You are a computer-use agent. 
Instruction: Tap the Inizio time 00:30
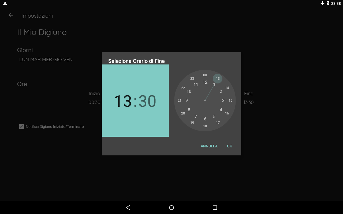(94, 102)
